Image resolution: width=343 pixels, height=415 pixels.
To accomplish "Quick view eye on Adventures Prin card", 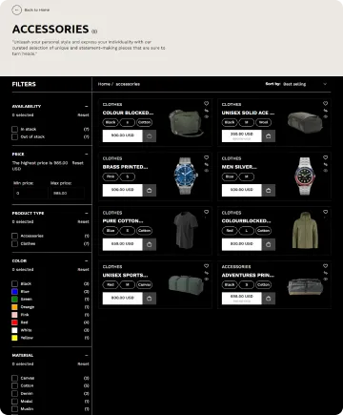I will tap(325, 280).
